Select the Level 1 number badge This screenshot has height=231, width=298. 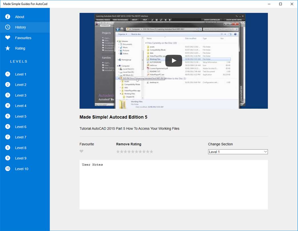pyautogui.click(x=8, y=74)
